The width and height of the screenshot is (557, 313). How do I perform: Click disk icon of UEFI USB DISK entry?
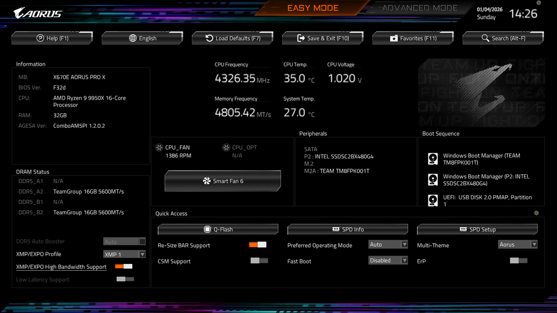(x=433, y=200)
